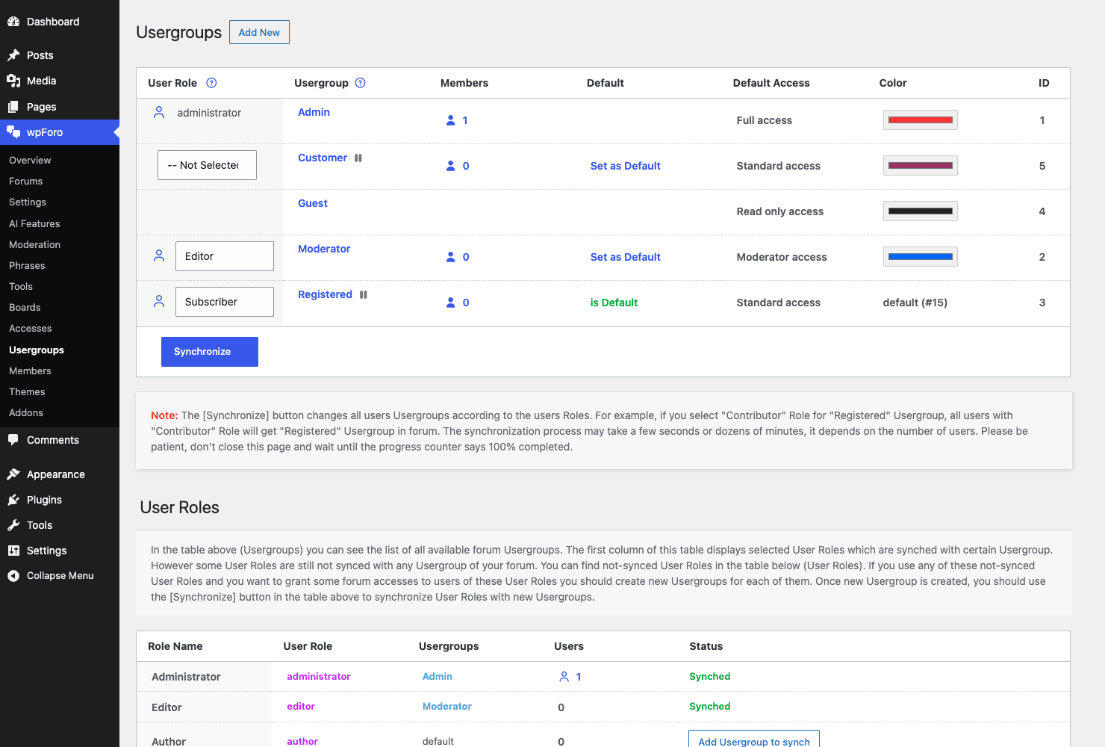Screen dimensions: 1105x747
Task: Click the red Admin color swatch
Action: (x=921, y=120)
